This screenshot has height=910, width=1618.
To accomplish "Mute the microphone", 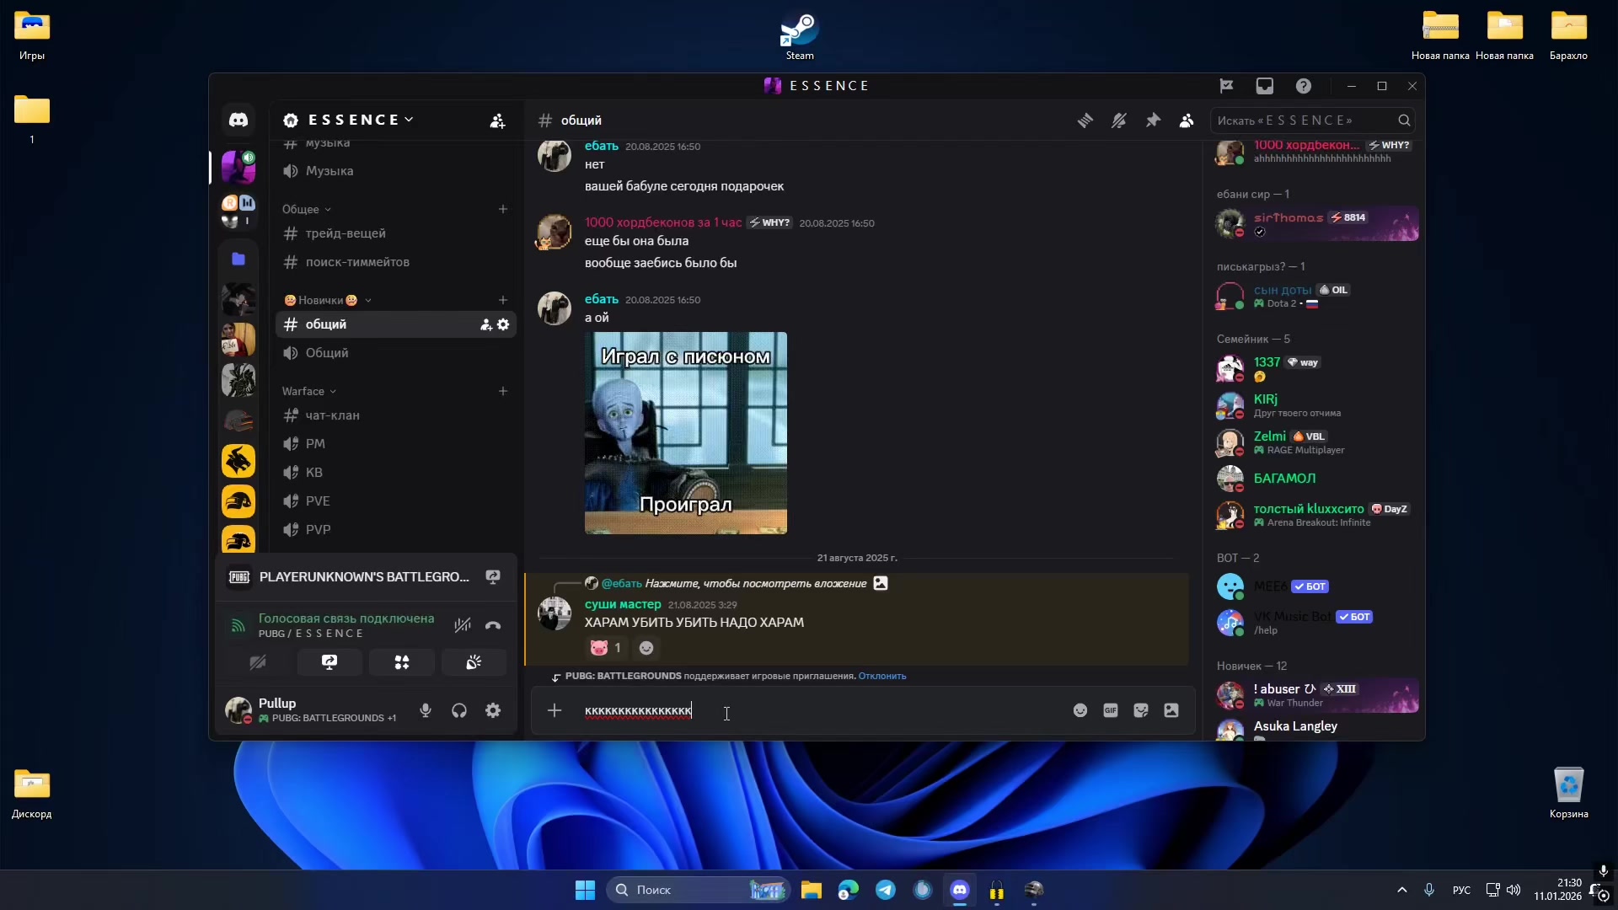I will pyautogui.click(x=426, y=711).
